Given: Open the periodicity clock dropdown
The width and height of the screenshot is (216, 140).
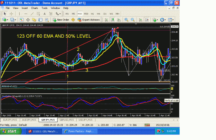Looking at the screenshot, I should pos(163,20).
